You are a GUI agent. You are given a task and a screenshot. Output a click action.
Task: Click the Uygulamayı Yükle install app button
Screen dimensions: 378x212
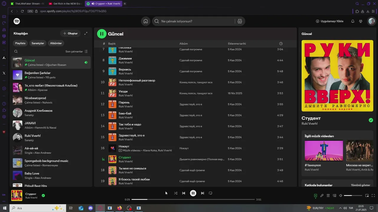(x=330, y=21)
